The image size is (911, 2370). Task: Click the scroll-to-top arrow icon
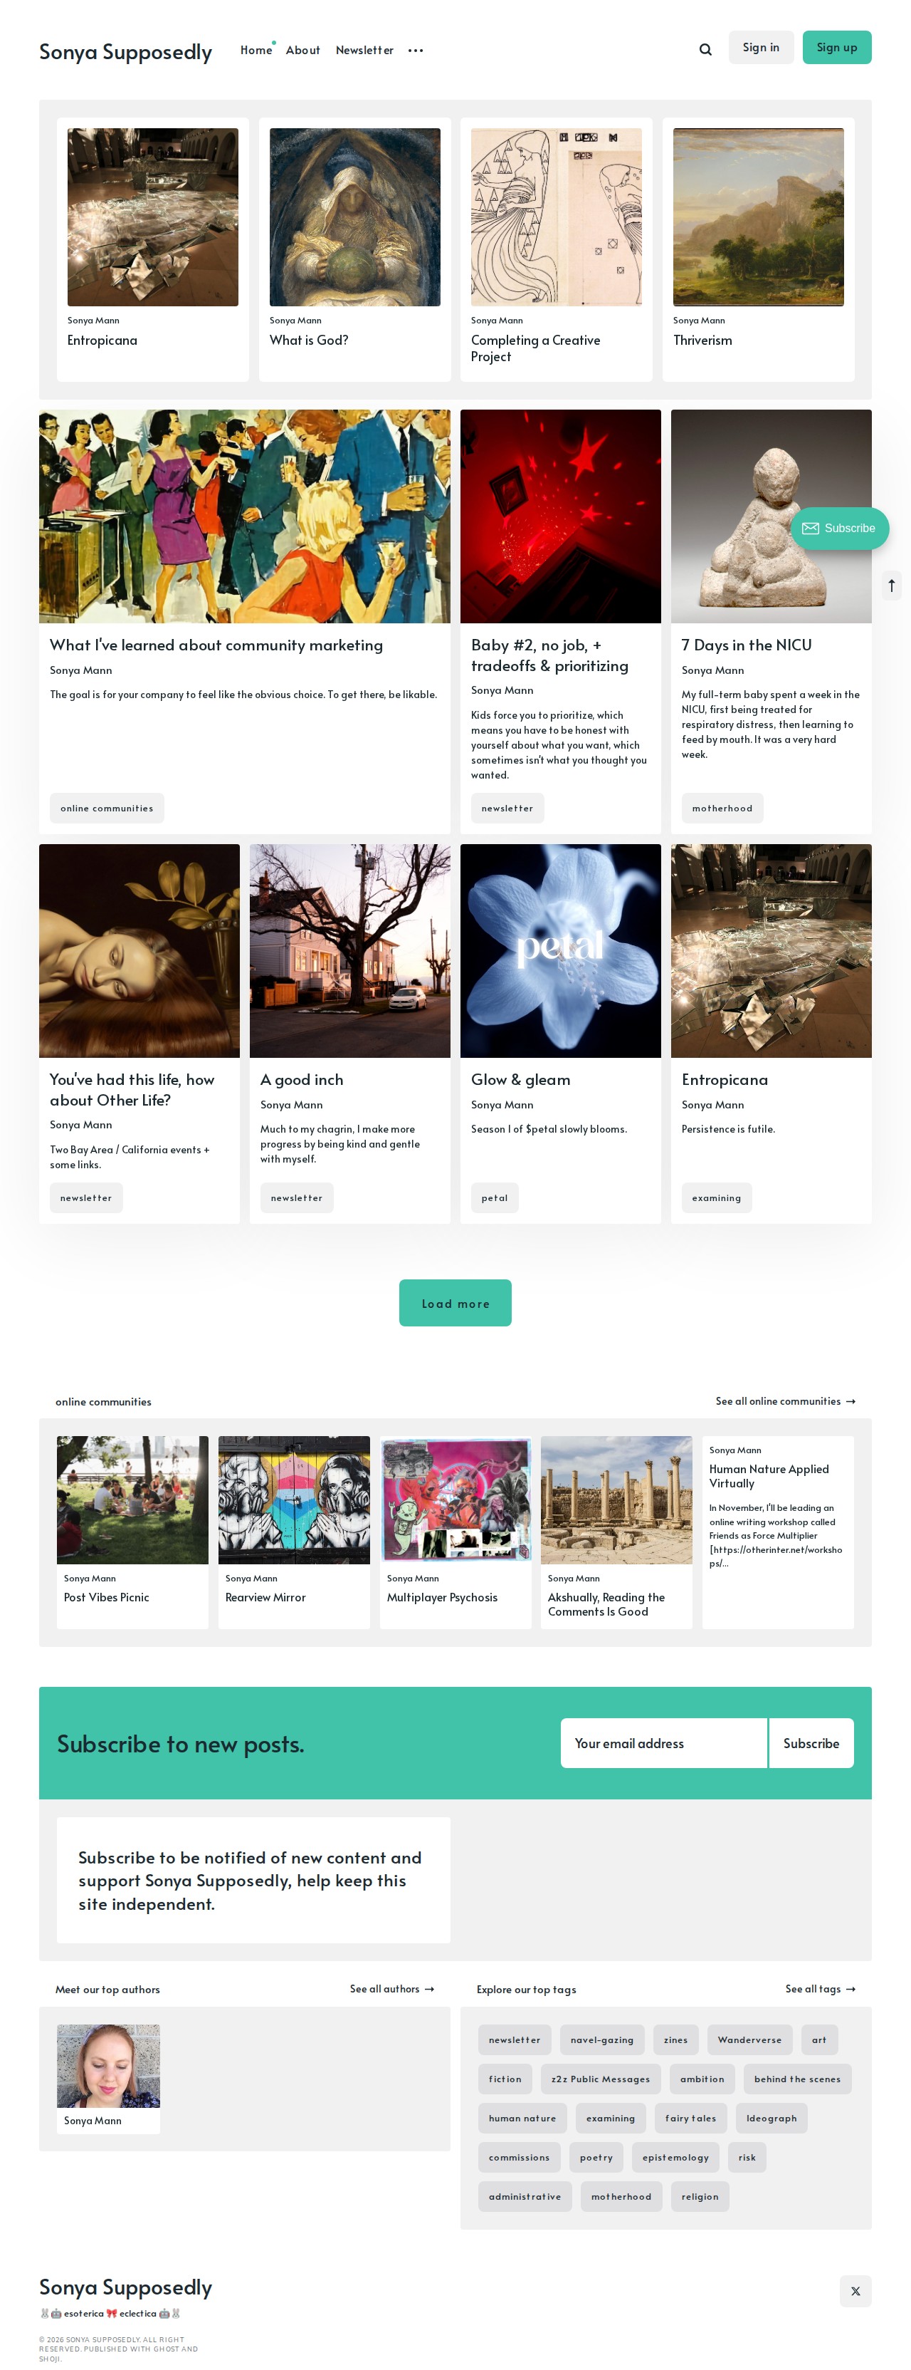[891, 585]
